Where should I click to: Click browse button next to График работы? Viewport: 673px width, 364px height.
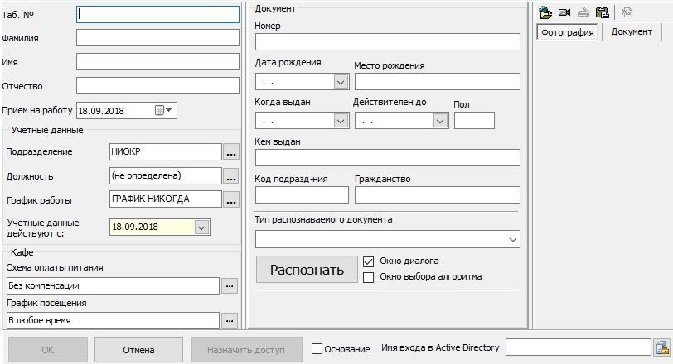coord(231,199)
